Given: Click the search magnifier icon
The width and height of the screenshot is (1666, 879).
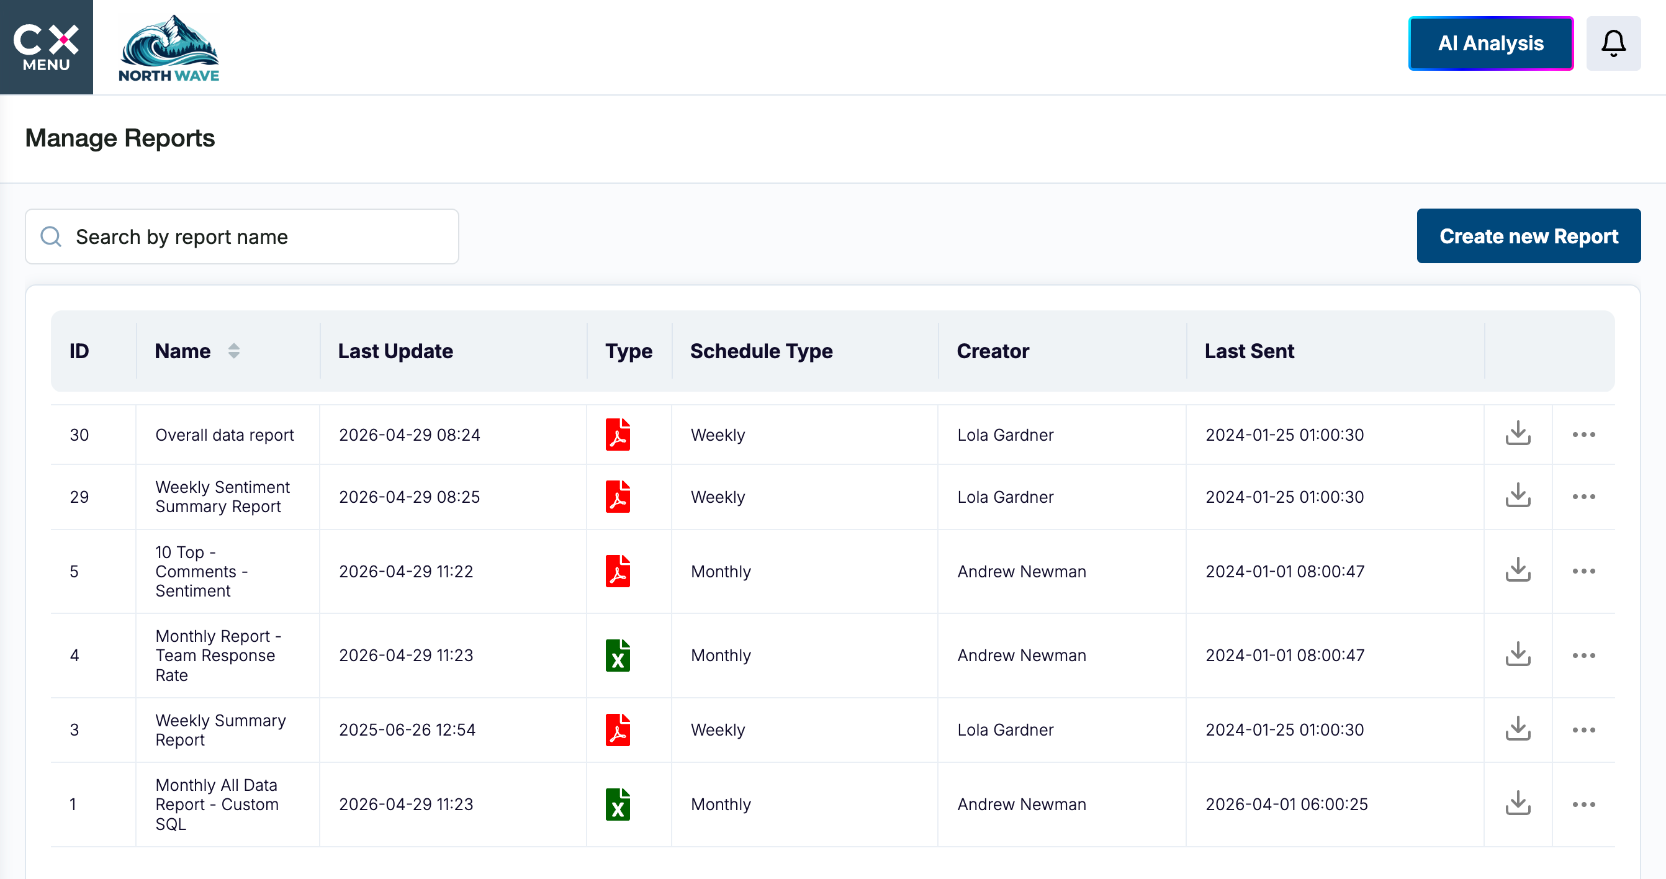Looking at the screenshot, I should pyautogui.click(x=51, y=237).
